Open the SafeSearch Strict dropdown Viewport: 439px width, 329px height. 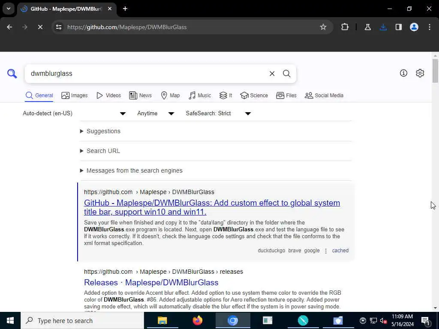coord(218,113)
